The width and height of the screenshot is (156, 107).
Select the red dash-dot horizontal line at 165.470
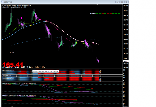[62, 54]
